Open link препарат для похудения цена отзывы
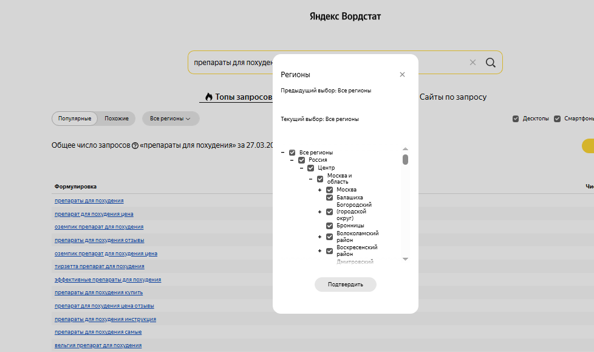The image size is (594, 352). 104,306
